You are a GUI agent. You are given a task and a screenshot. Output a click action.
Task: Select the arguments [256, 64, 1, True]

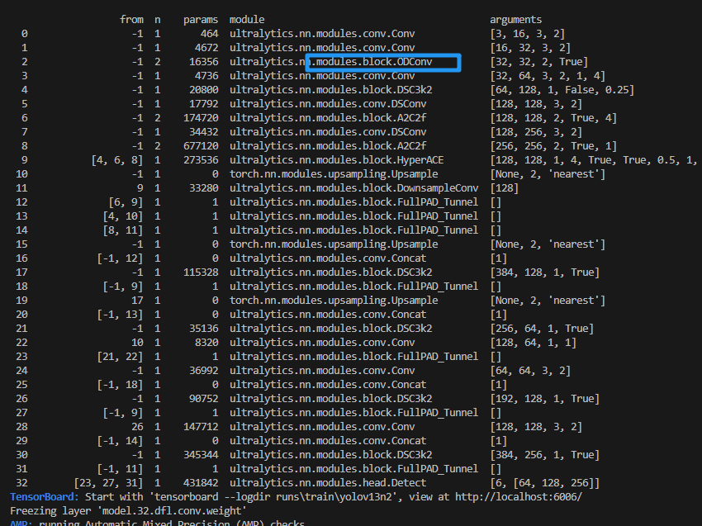click(542, 329)
